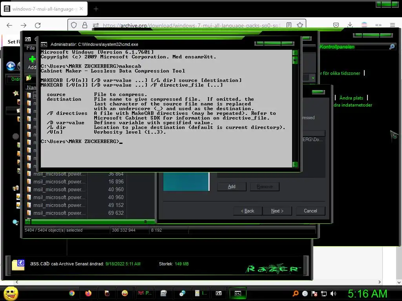Open Action Center flag tray icon
Image resolution: width=402 pixels, height=301 pixels.
pyautogui.click(x=314, y=294)
